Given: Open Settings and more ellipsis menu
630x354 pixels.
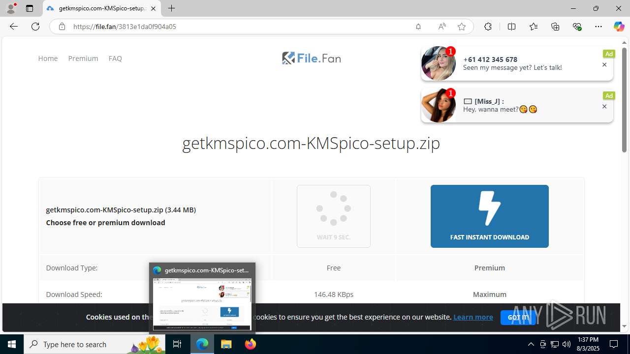Looking at the screenshot, I should 598,27.
